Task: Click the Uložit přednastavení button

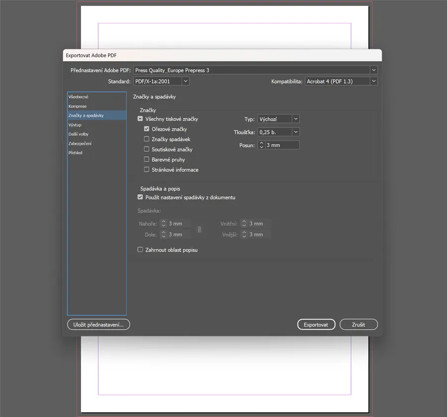Action: 99,324
